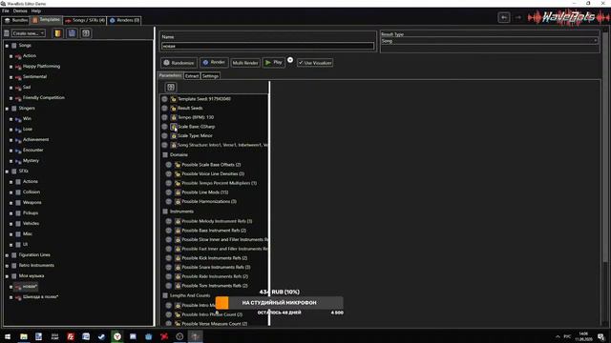The width and height of the screenshot is (611, 343).
Task: Click the round button left of Template Seed
Action: click(164, 99)
